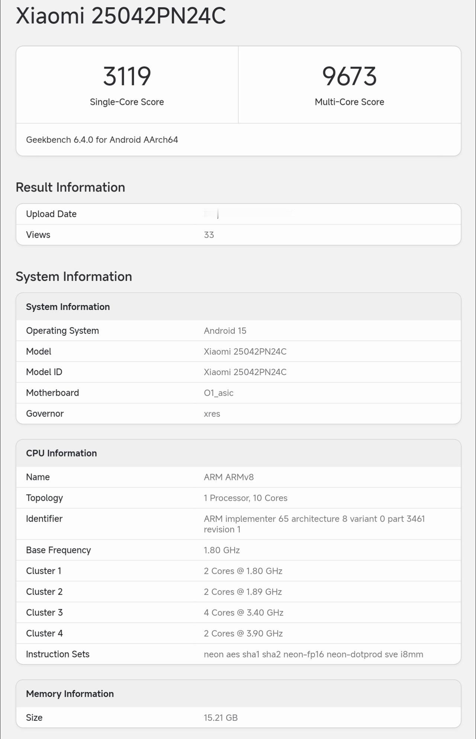
Task: Click the Motherboard value O1_asic
Action: coord(219,393)
